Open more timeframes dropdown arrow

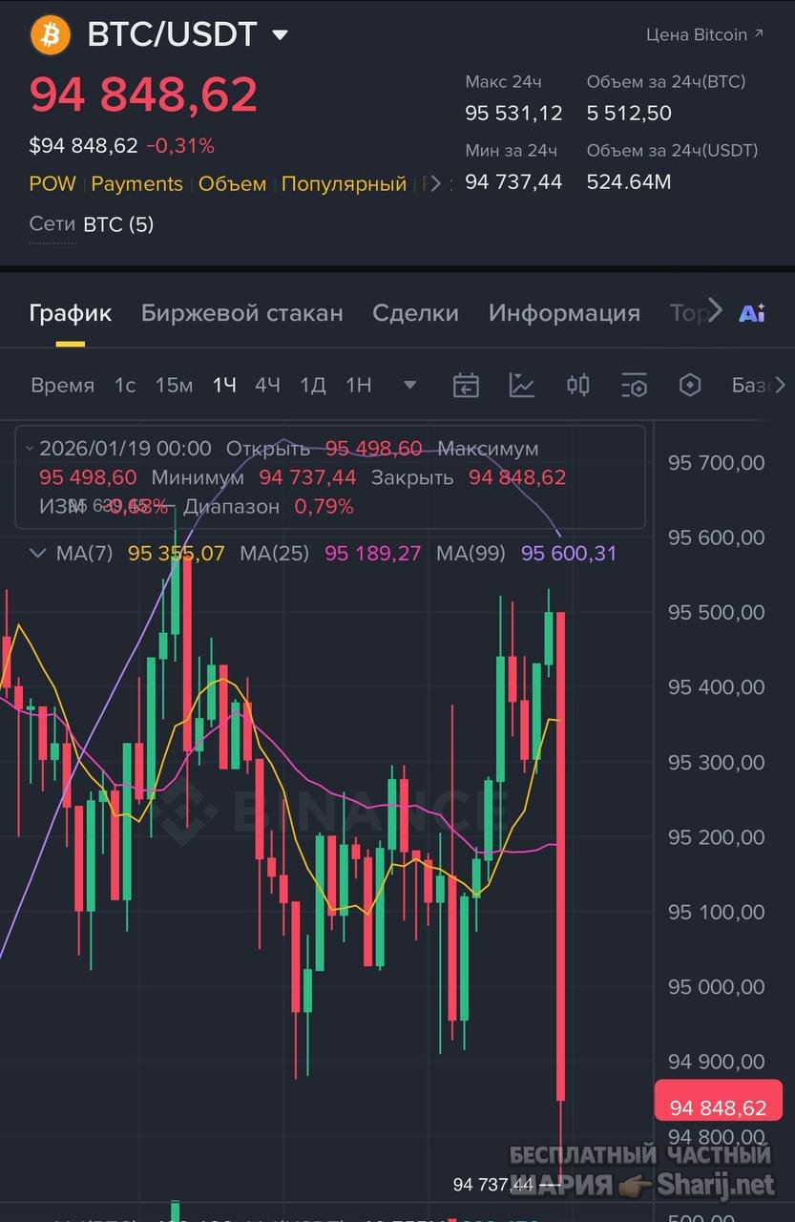click(410, 386)
